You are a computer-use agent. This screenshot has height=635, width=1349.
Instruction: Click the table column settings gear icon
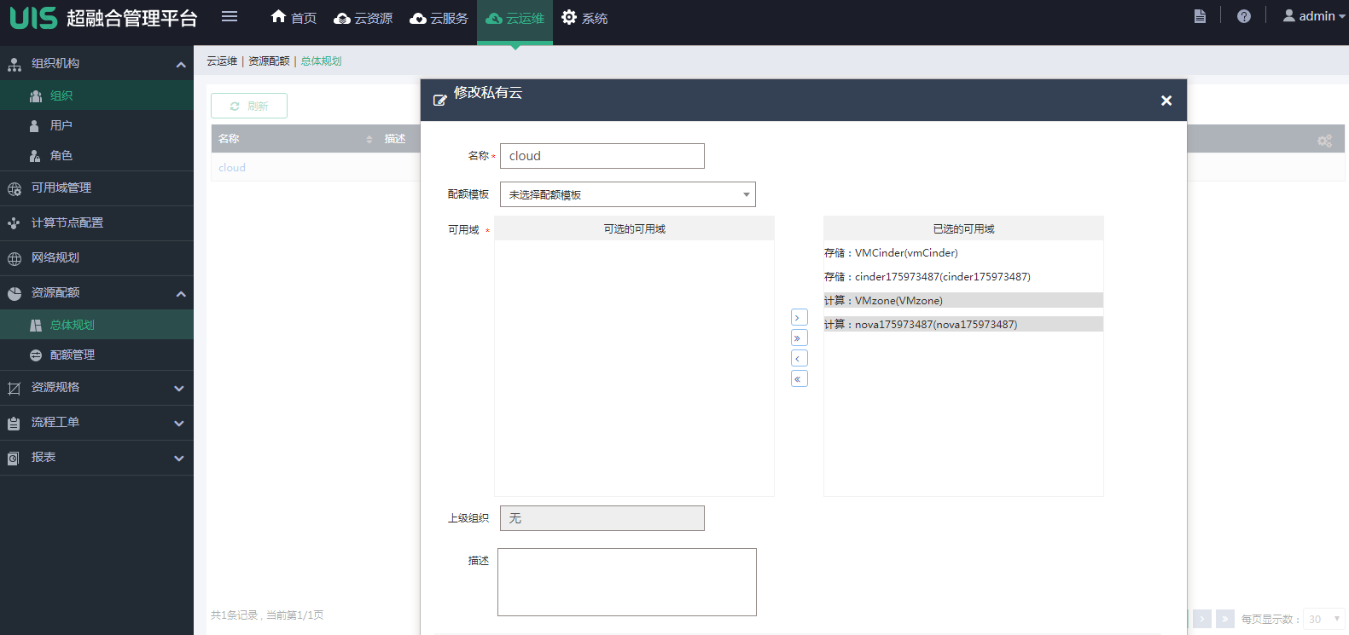(1323, 141)
